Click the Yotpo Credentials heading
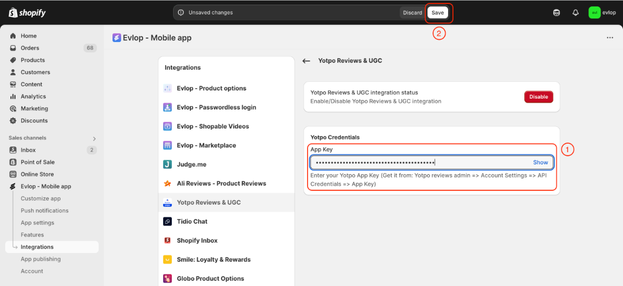Image resolution: width=623 pixels, height=286 pixels. point(335,137)
